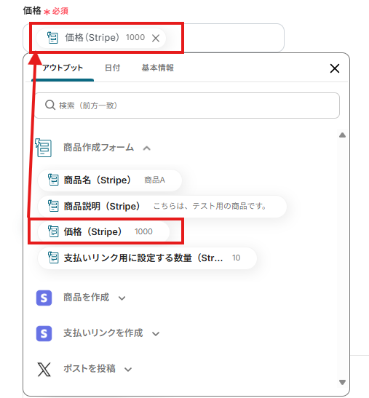Open the 基本情報 tab
Image resolution: width=369 pixels, height=398 pixels.
pyautogui.click(x=158, y=68)
